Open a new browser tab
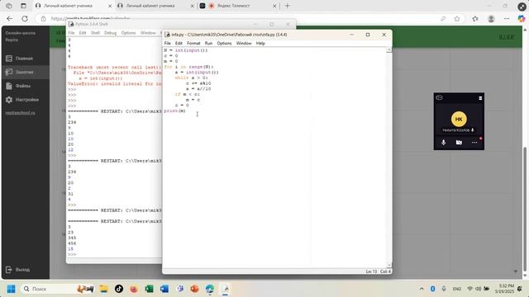 (288, 6)
